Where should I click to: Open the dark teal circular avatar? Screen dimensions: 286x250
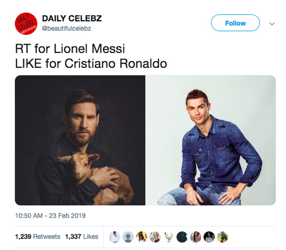182,237
